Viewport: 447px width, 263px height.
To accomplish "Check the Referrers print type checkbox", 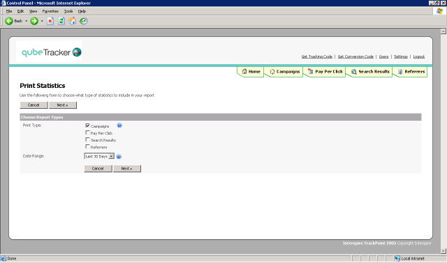I will click(87, 146).
